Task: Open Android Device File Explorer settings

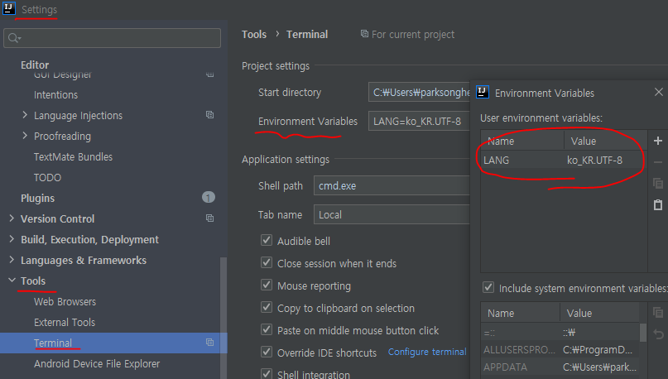Action: tap(97, 363)
